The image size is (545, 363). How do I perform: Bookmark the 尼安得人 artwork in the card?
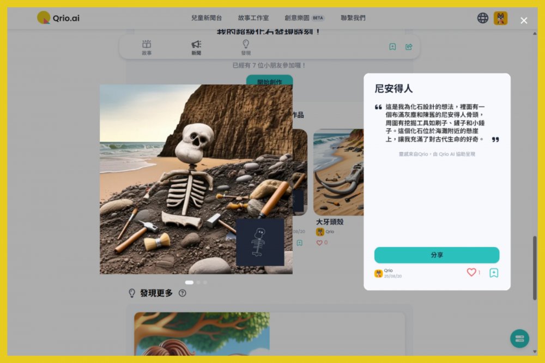point(494,273)
